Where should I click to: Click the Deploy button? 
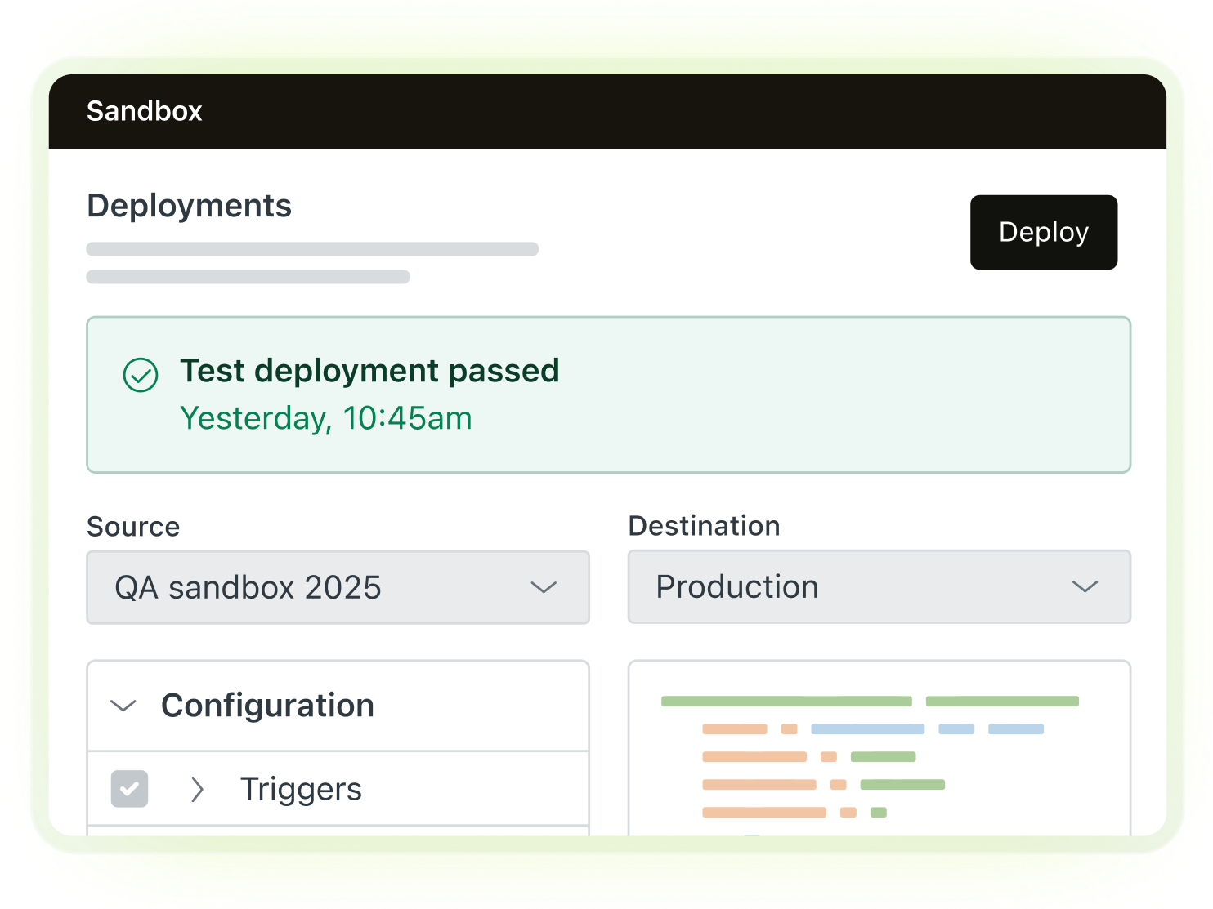point(1043,232)
